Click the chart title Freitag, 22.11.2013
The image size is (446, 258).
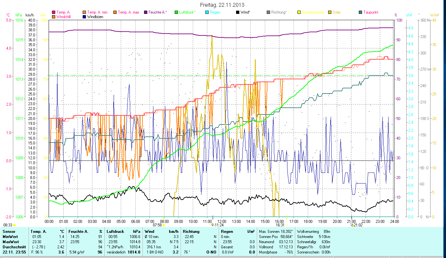(222, 5)
